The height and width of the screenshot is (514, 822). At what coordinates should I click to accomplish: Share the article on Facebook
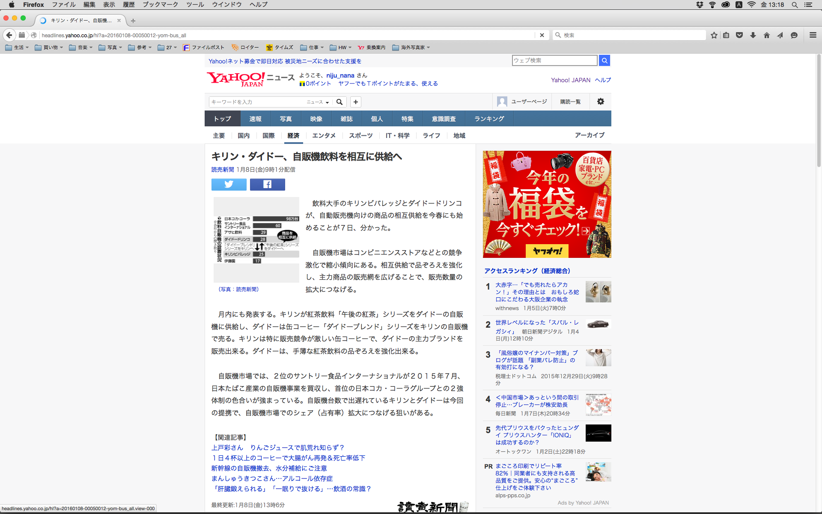[267, 185]
